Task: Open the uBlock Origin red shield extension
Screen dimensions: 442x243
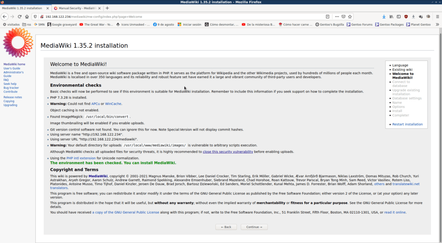Action: (x=406, y=17)
